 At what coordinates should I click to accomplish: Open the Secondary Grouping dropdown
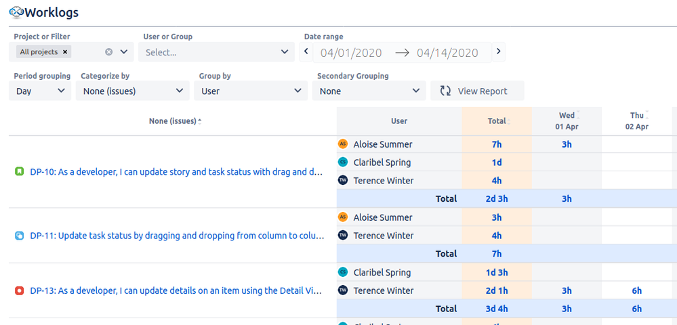(369, 91)
